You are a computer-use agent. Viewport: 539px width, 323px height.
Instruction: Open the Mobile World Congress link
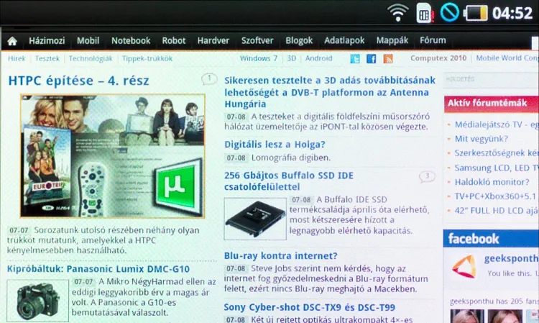click(507, 58)
